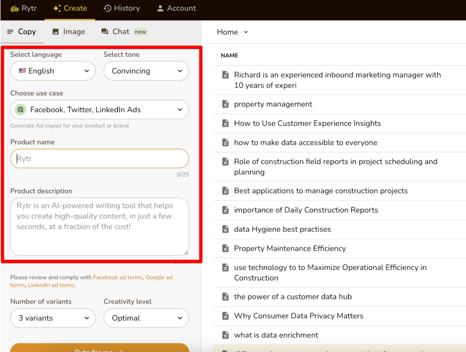Open the Convincing tone dropdown

[x=146, y=71]
